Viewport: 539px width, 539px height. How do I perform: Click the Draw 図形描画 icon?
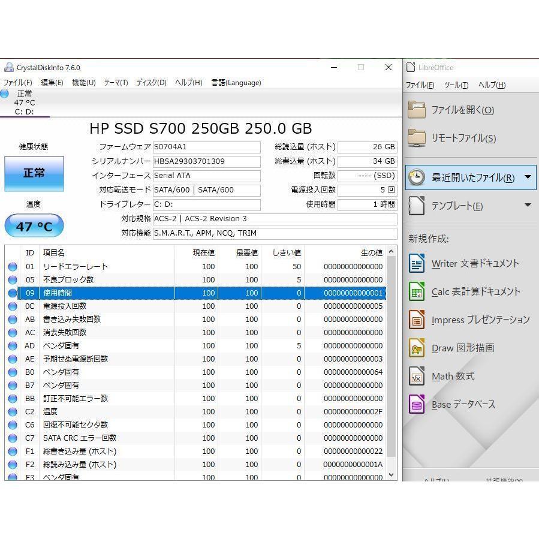(x=417, y=348)
